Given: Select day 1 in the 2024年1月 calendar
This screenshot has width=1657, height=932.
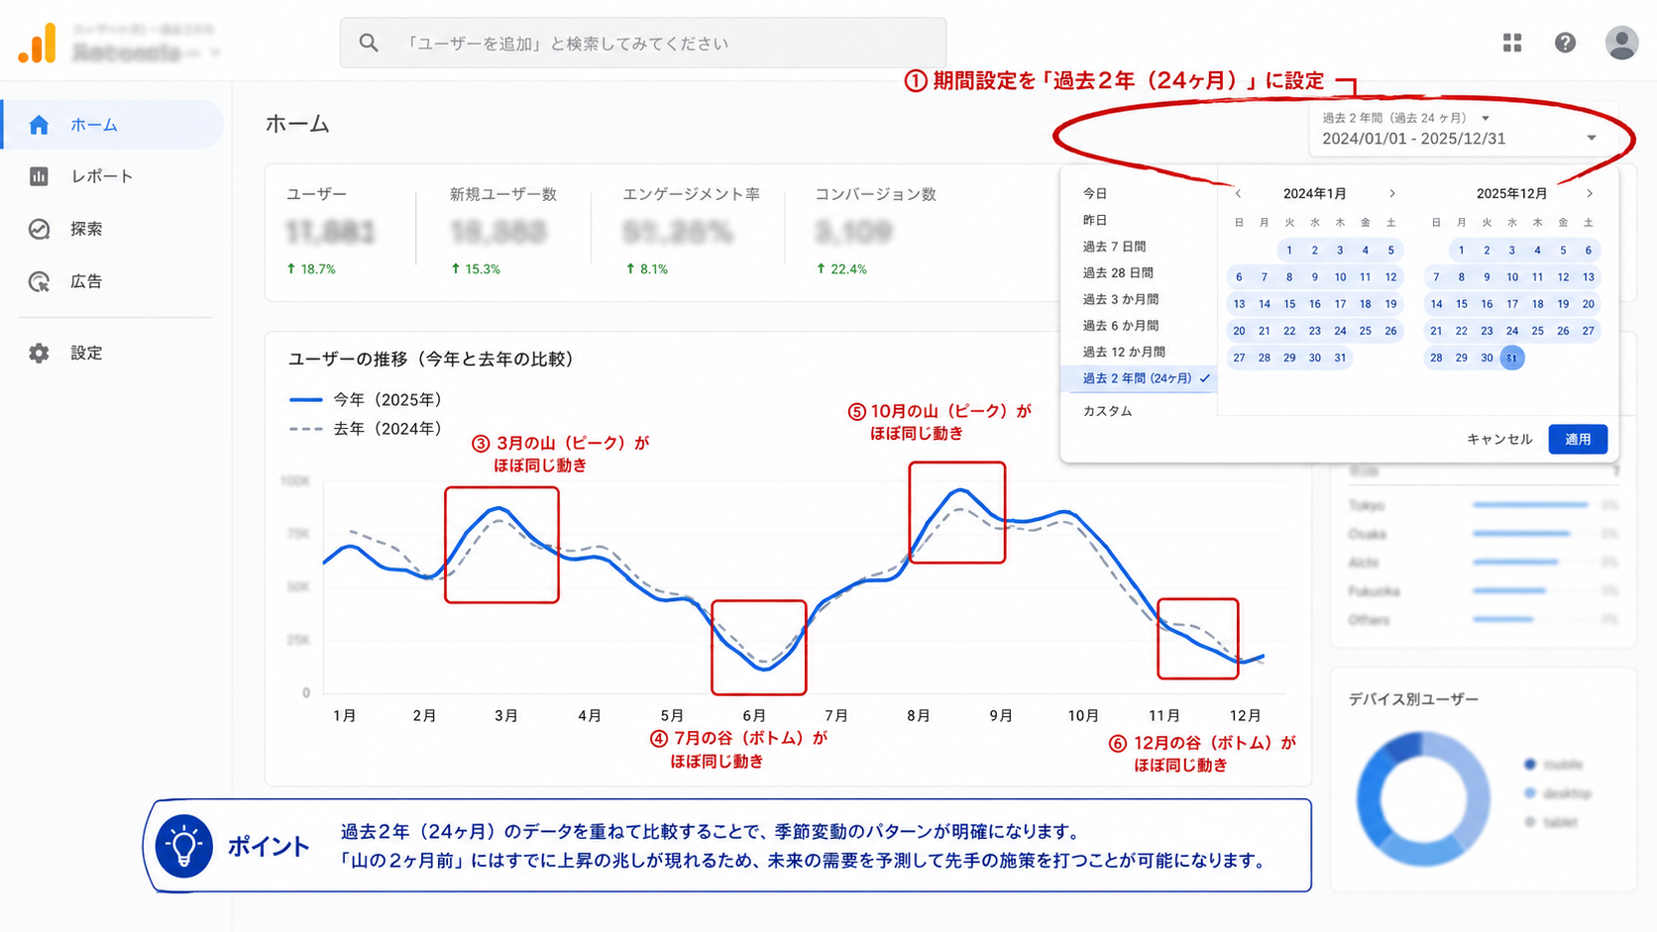Looking at the screenshot, I should (1289, 251).
